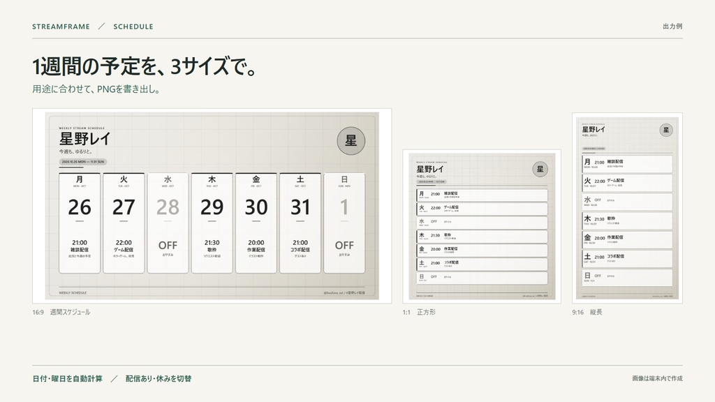Screen dimensions: 715x402
Task: Click the SCHEDULE breadcrumb label
Action: pos(133,27)
